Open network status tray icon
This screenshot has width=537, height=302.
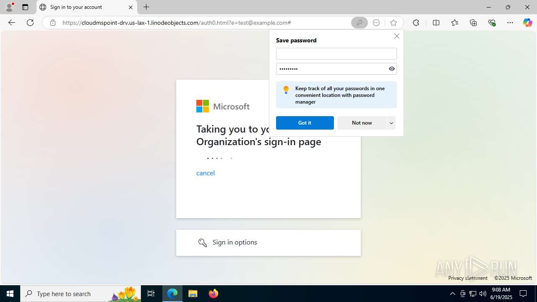(473, 294)
